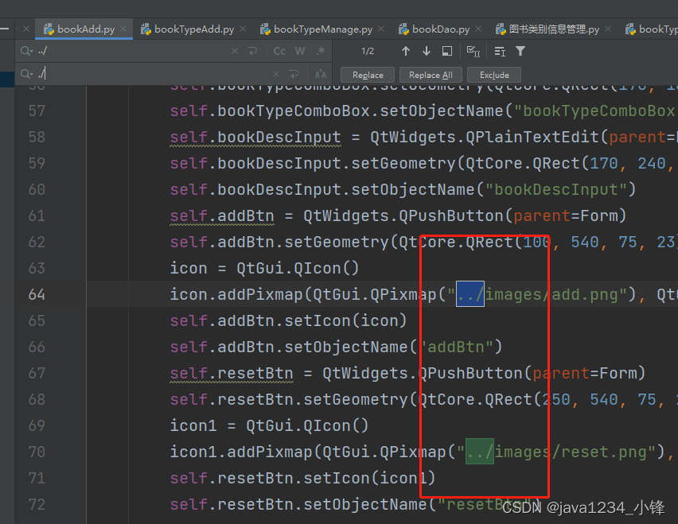Click the Replace button
Image resolution: width=678 pixels, height=524 pixels.
[368, 75]
